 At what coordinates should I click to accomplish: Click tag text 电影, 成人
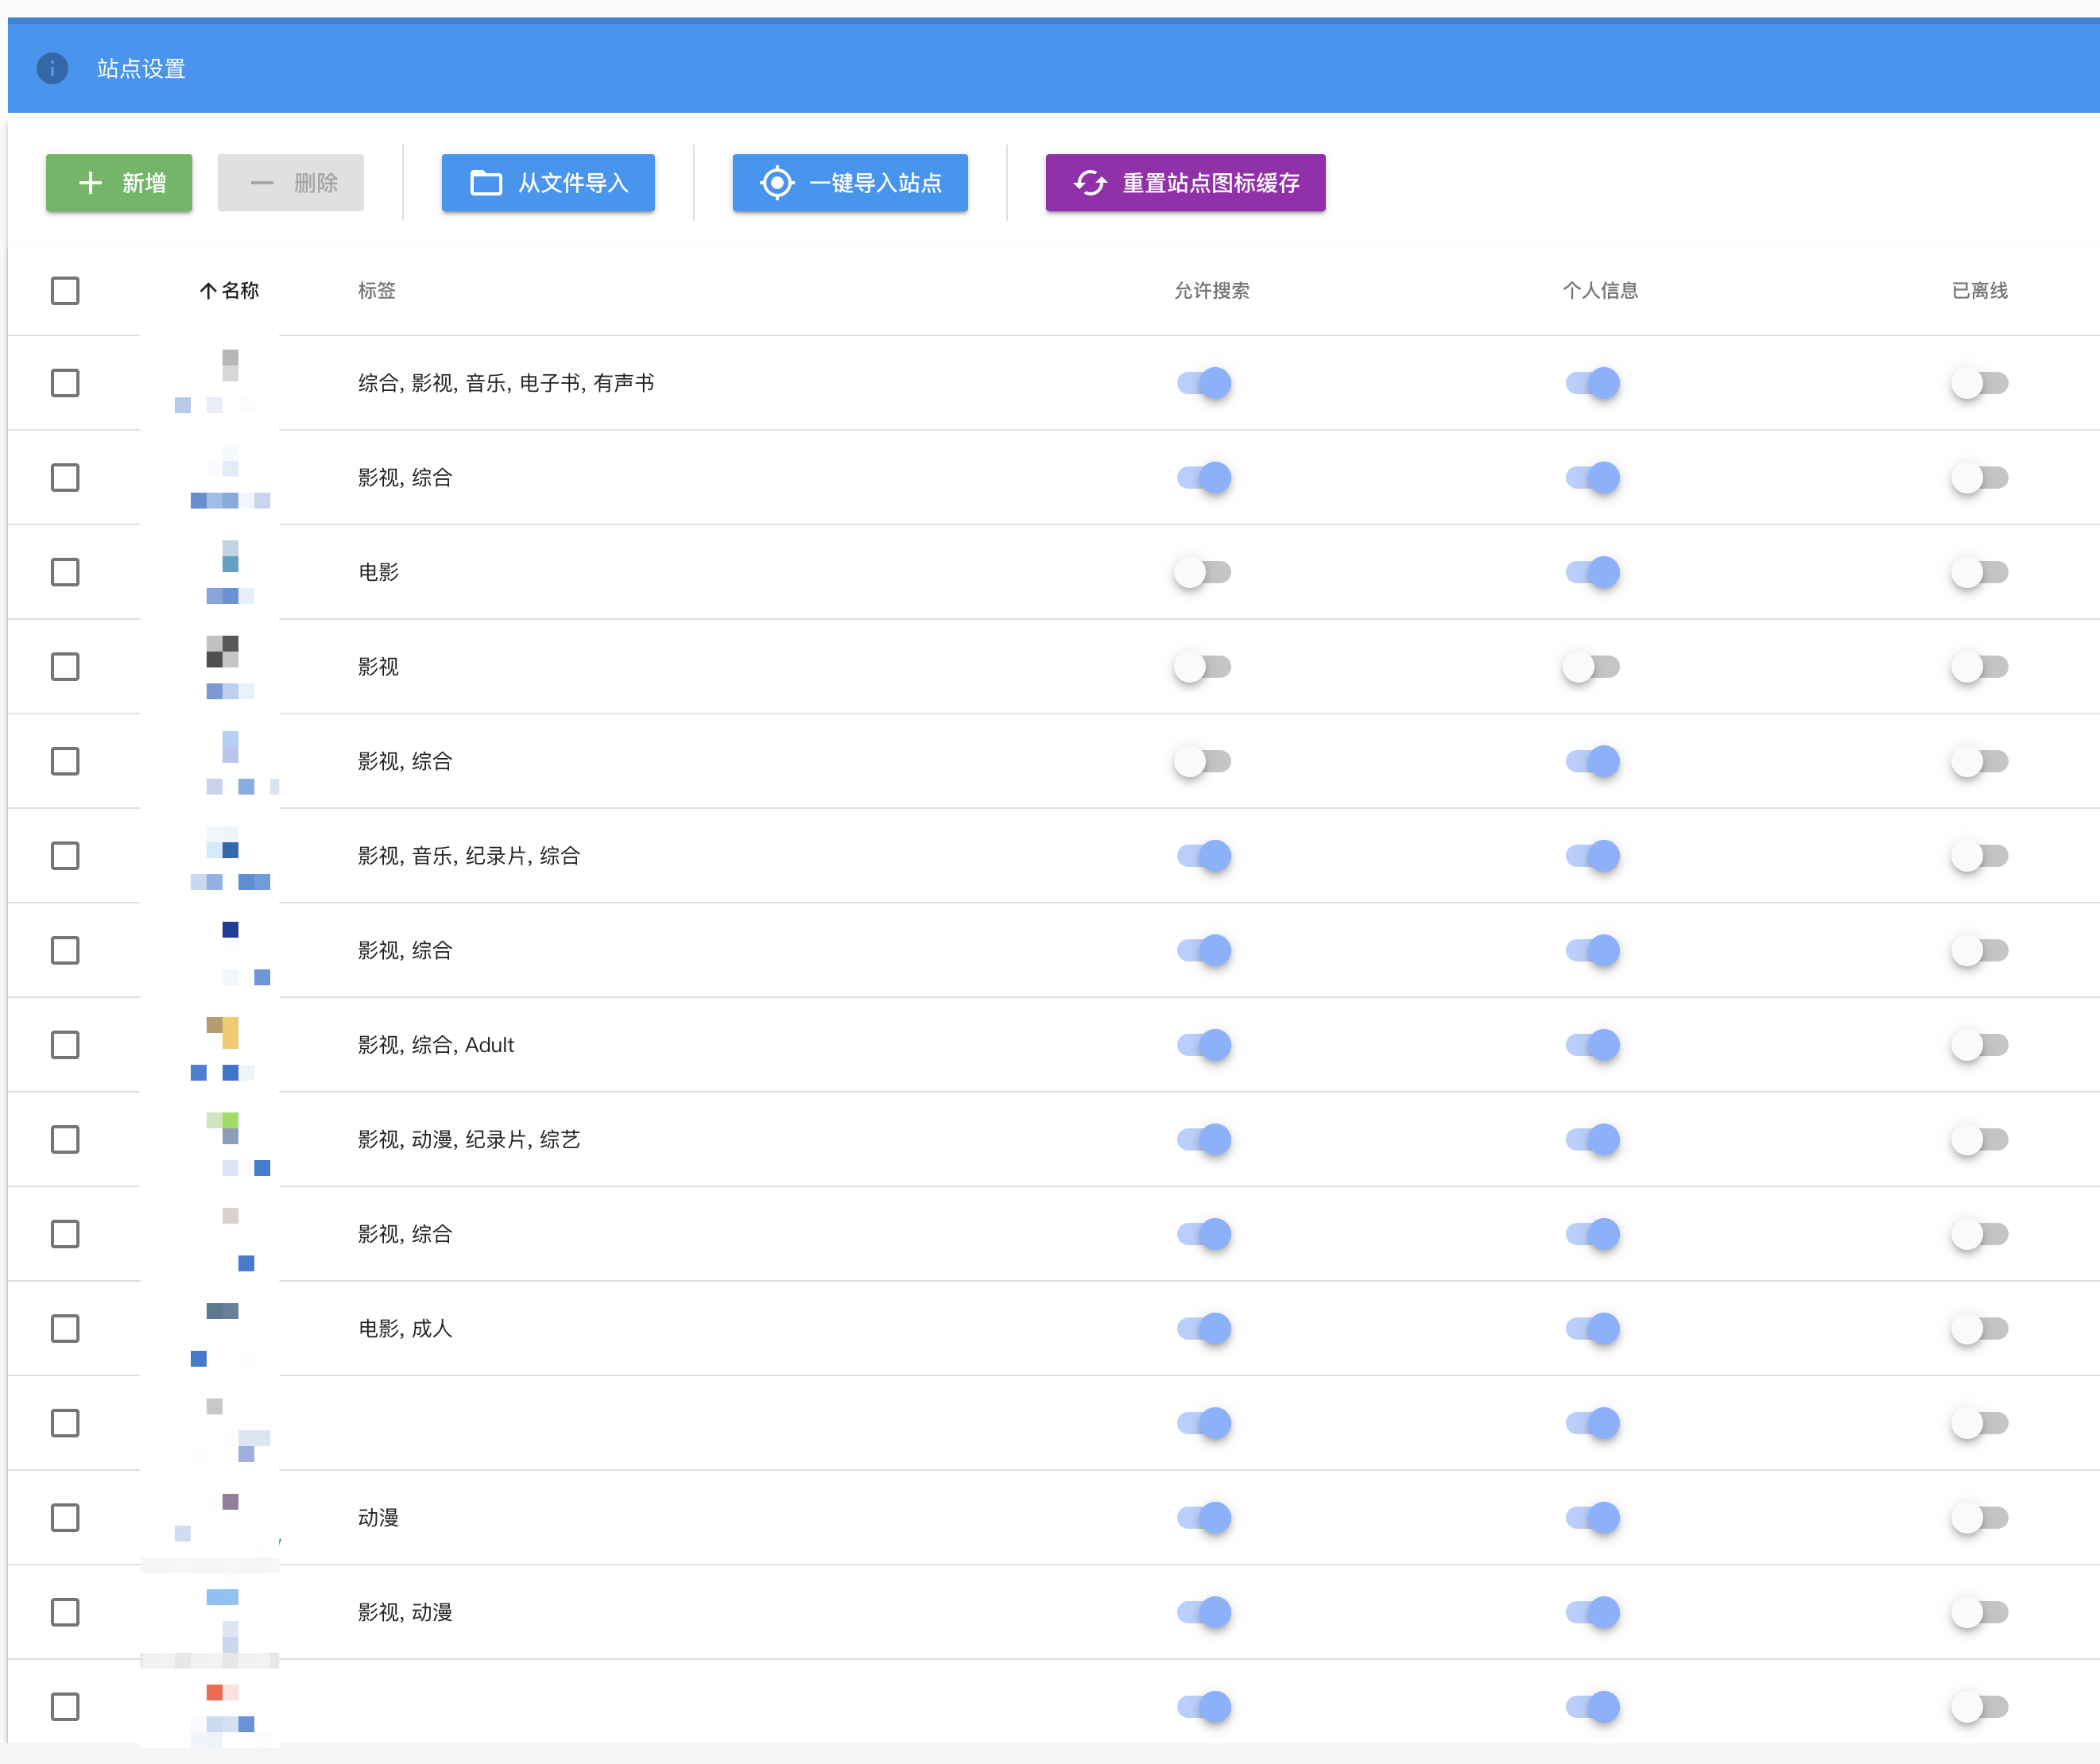(x=405, y=1329)
